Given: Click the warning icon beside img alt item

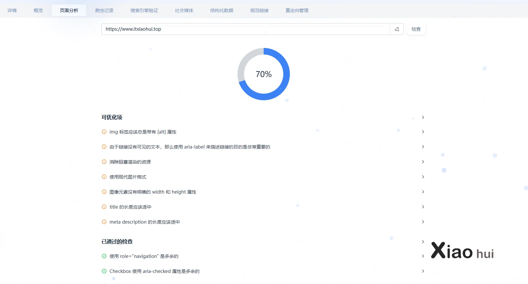Looking at the screenshot, I should tap(104, 132).
